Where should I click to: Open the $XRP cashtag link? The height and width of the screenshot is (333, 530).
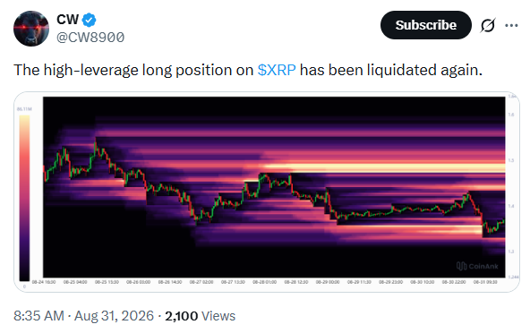point(277,70)
